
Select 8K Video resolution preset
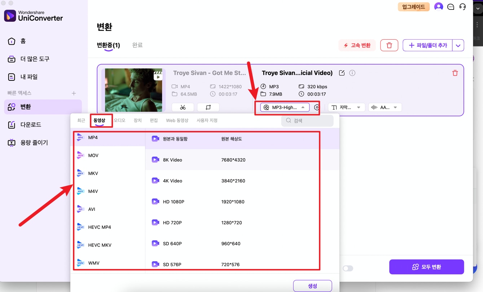[x=242, y=160]
